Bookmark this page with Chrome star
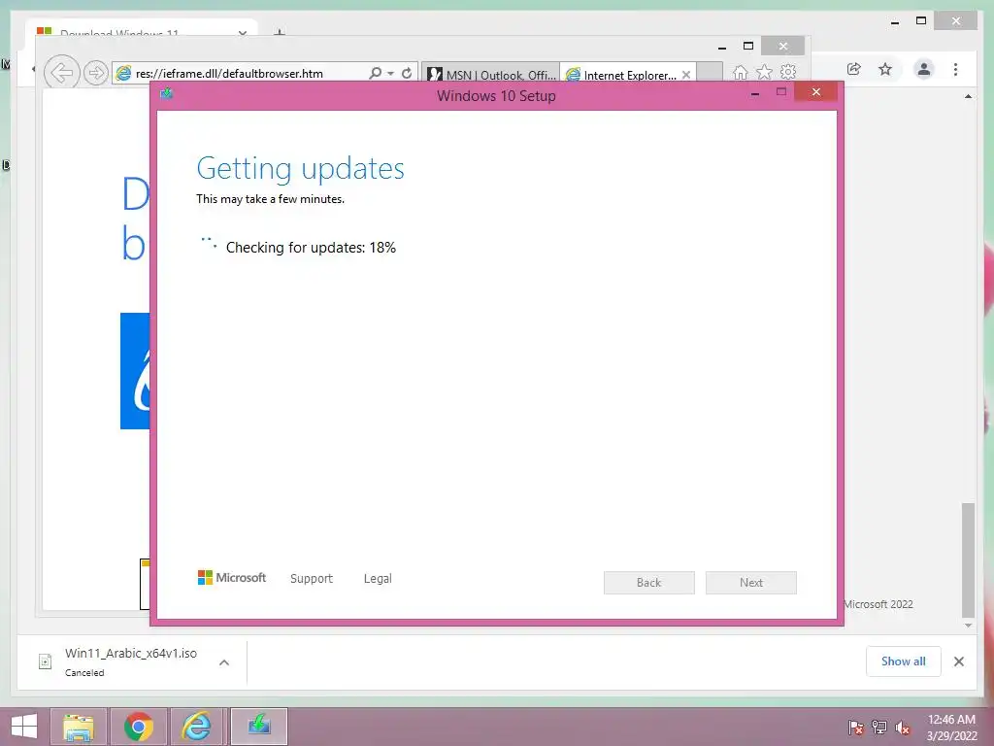 pos(885,69)
